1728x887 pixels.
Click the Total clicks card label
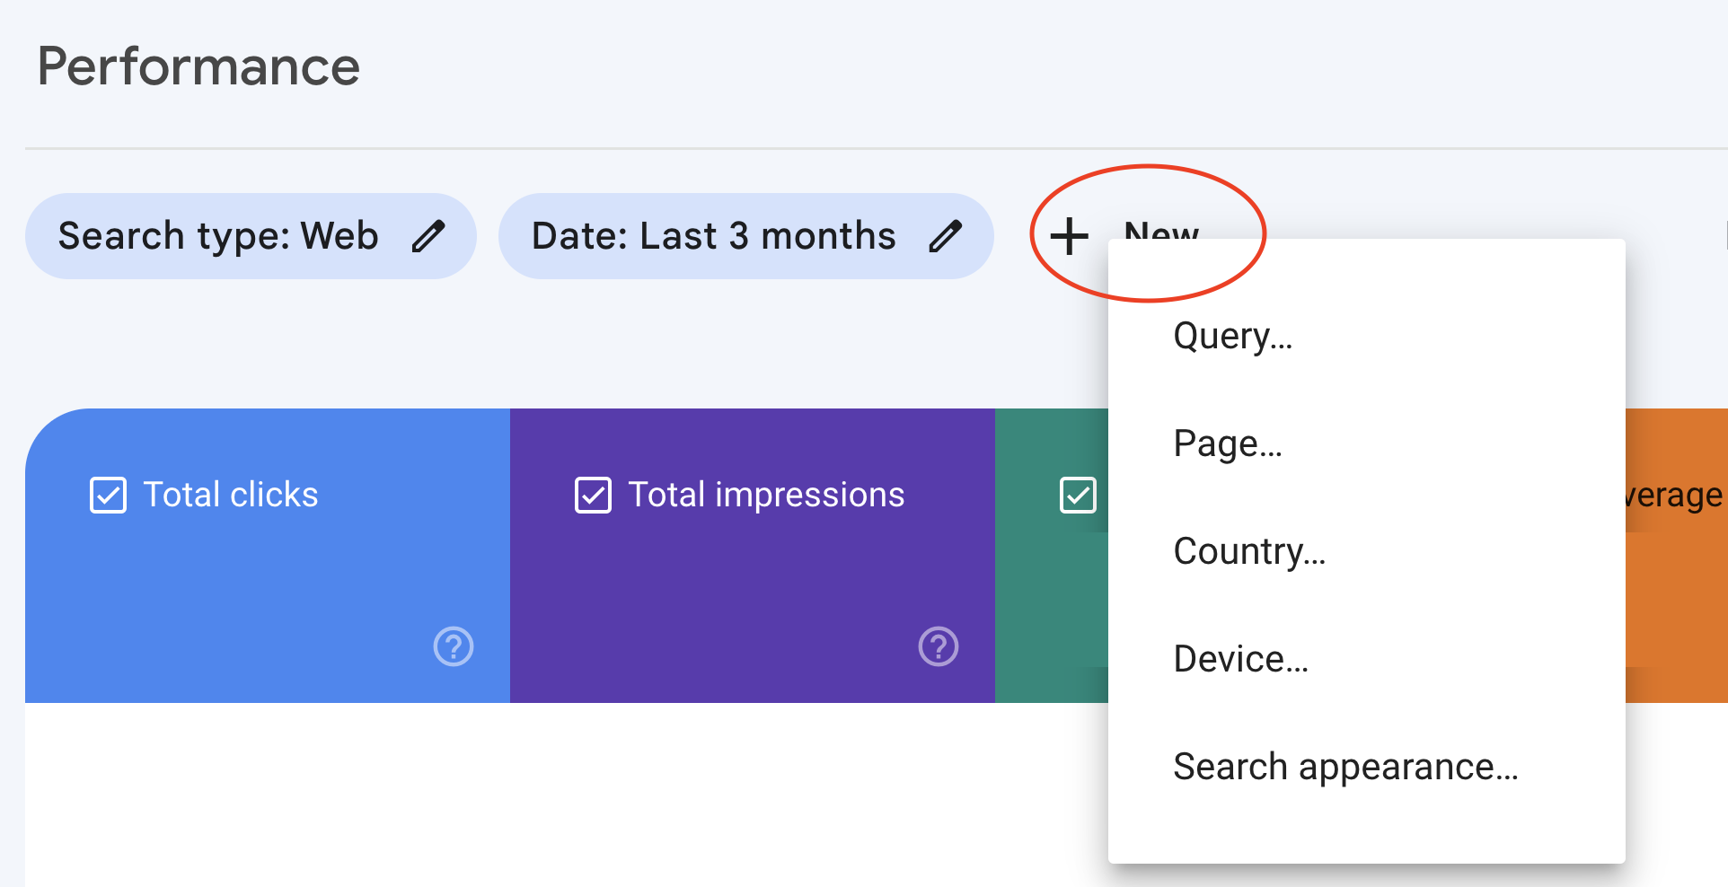tap(231, 495)
